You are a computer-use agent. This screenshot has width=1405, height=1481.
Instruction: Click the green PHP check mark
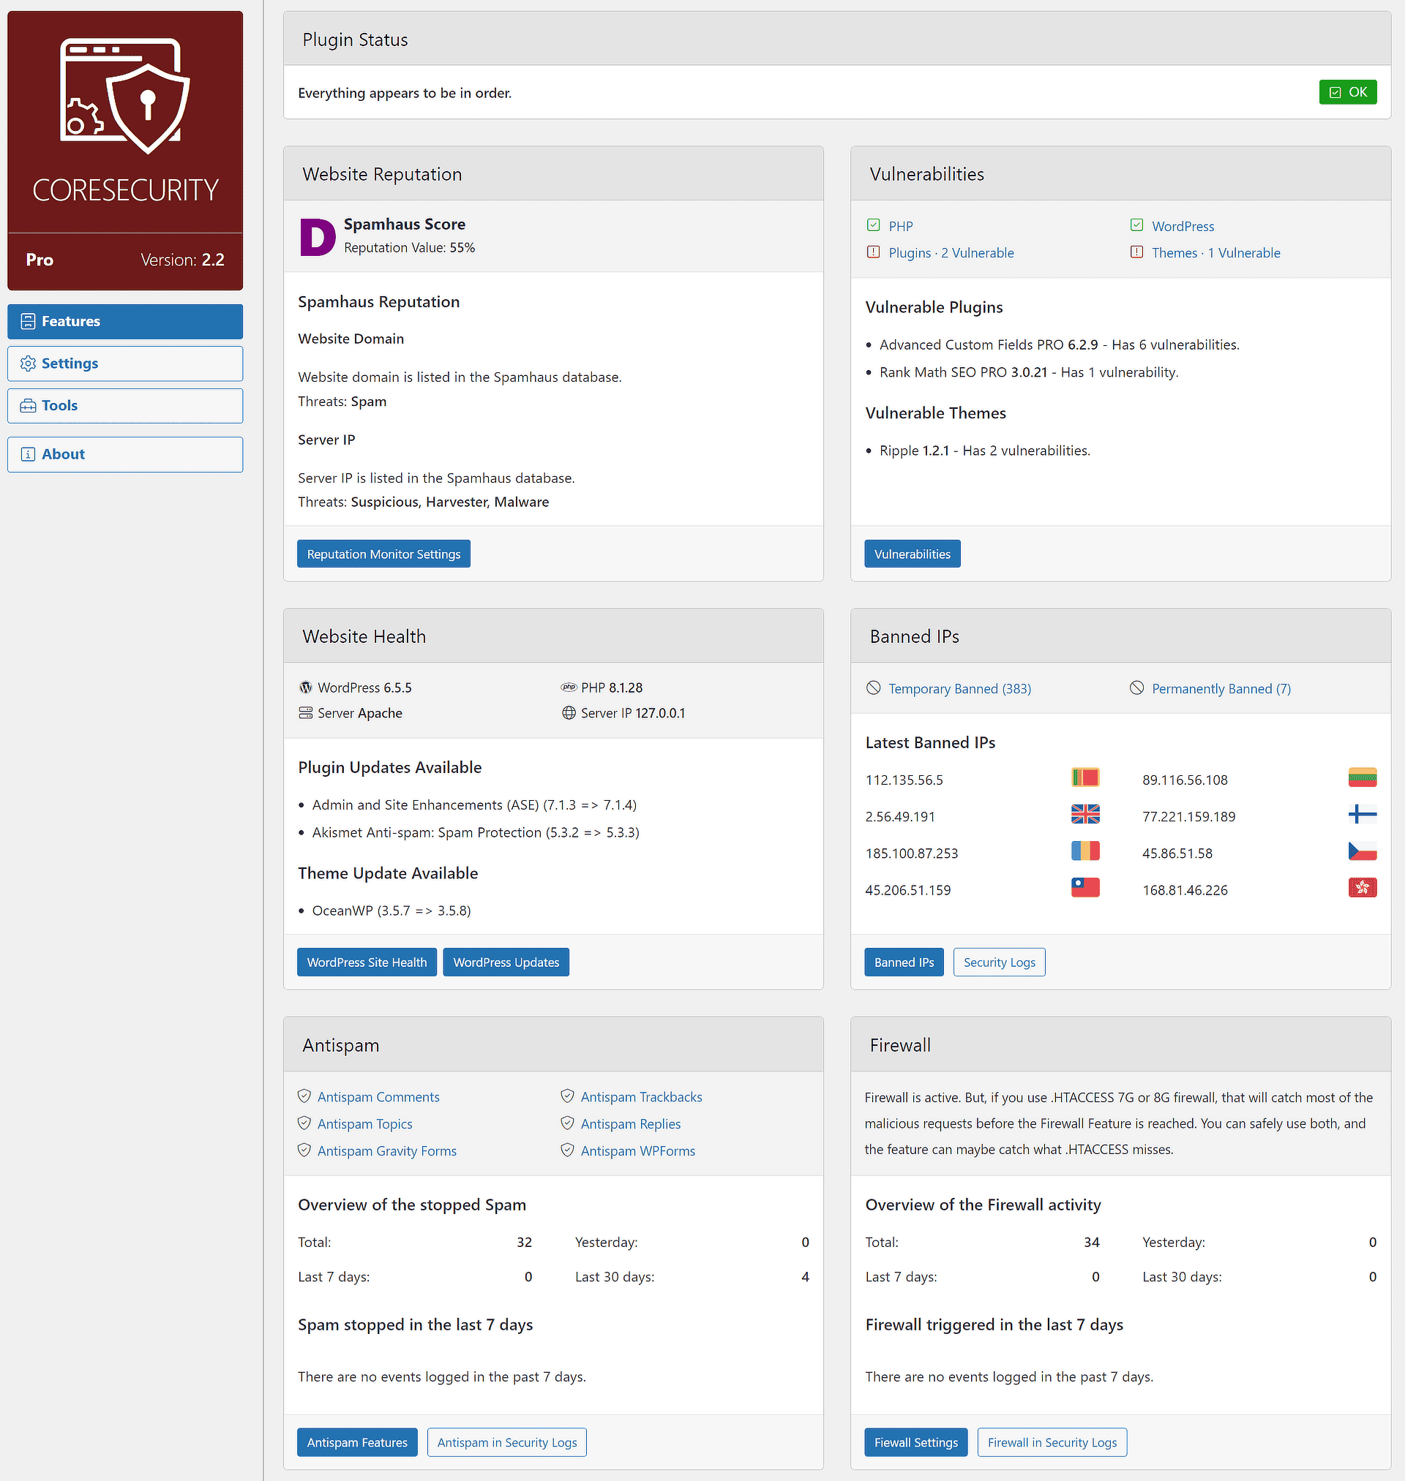[873, 225]
